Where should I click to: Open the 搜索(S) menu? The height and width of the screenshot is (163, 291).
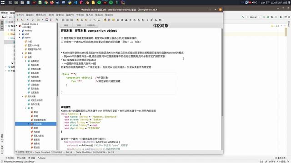[x=60, y=15]
